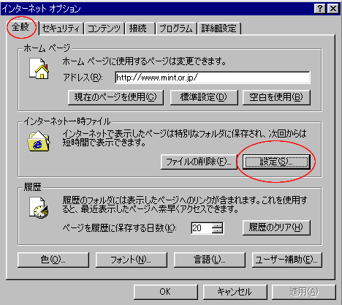Click the home page address field
Viewport: 342px width, 305px height.
213,78
